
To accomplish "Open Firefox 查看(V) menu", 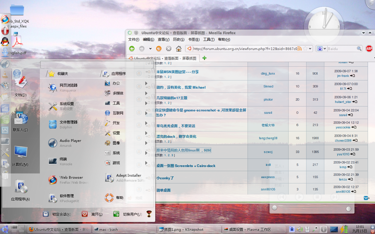I will (x=163, y=39).
